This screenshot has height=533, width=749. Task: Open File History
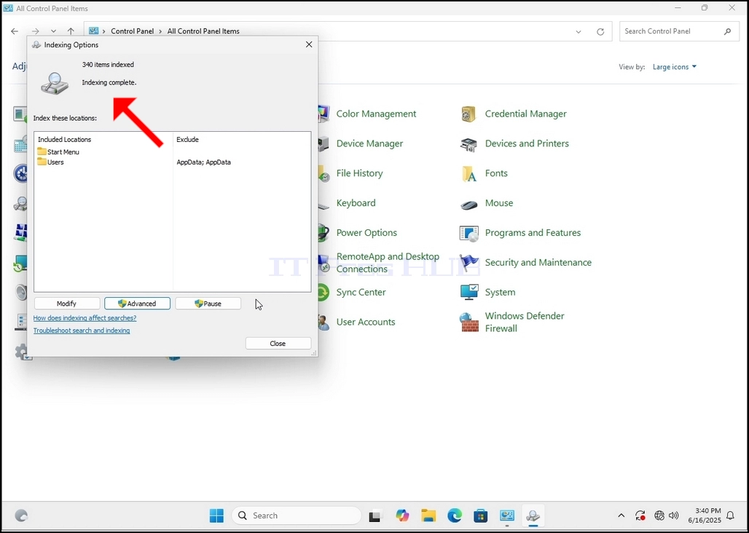point(359,173)
